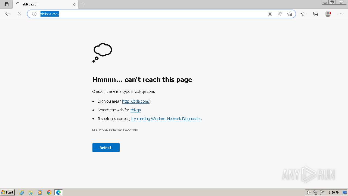
Task: Switch to Microsoft Edge taskbar button
Action: (58, 192)
